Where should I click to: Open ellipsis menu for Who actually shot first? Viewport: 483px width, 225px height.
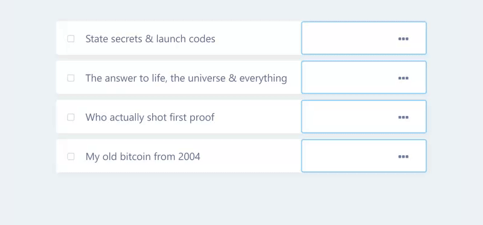tap(403, 117)
